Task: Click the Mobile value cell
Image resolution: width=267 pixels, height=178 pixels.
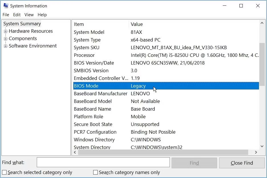Action: (138, 117)
